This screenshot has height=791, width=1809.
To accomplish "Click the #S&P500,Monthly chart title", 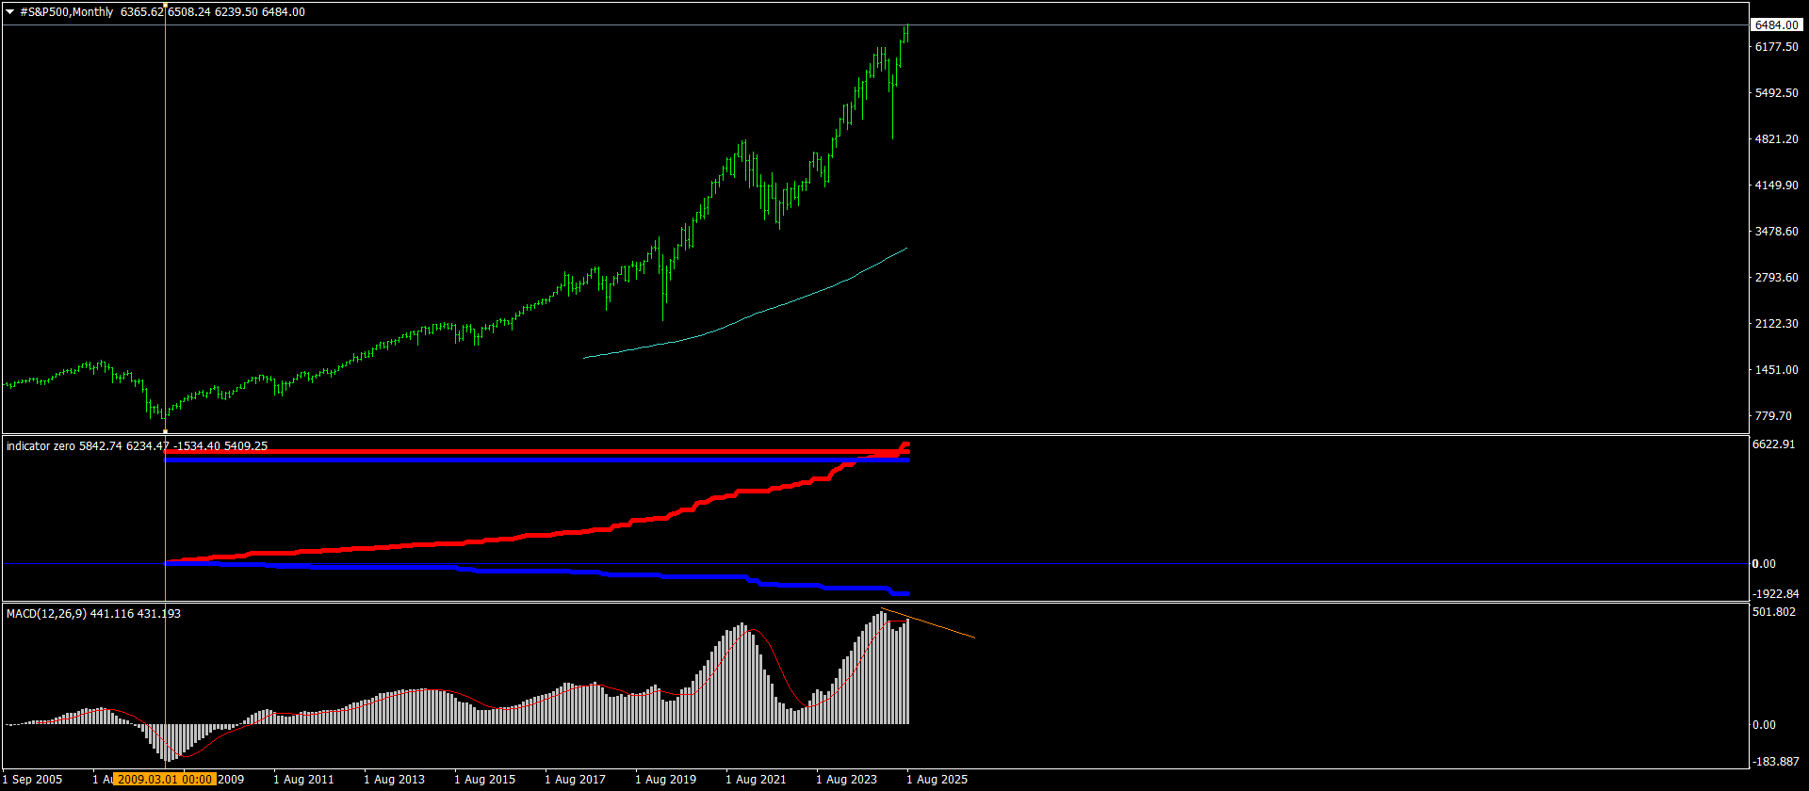I will (x=66, y=12).
